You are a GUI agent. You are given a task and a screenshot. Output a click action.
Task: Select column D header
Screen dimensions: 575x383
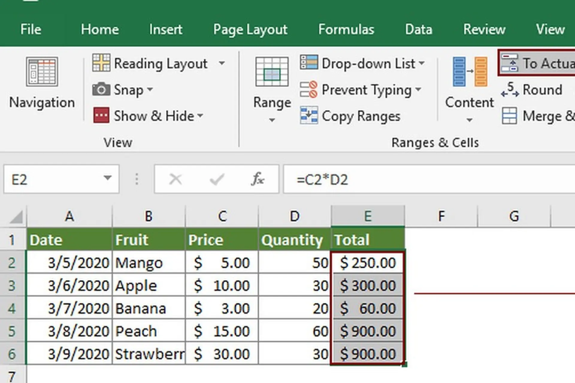pos(295,216)
